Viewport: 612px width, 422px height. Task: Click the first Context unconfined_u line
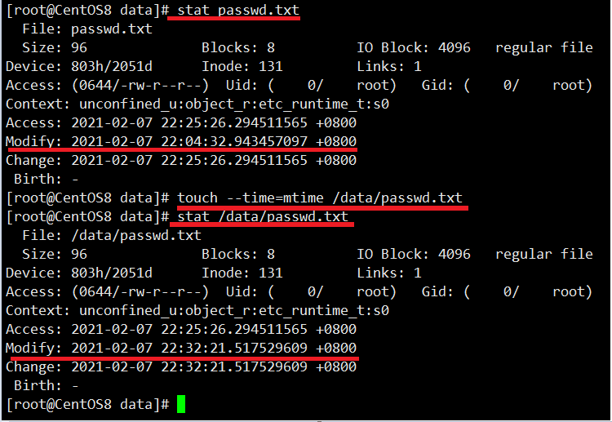tap(197, 104)
